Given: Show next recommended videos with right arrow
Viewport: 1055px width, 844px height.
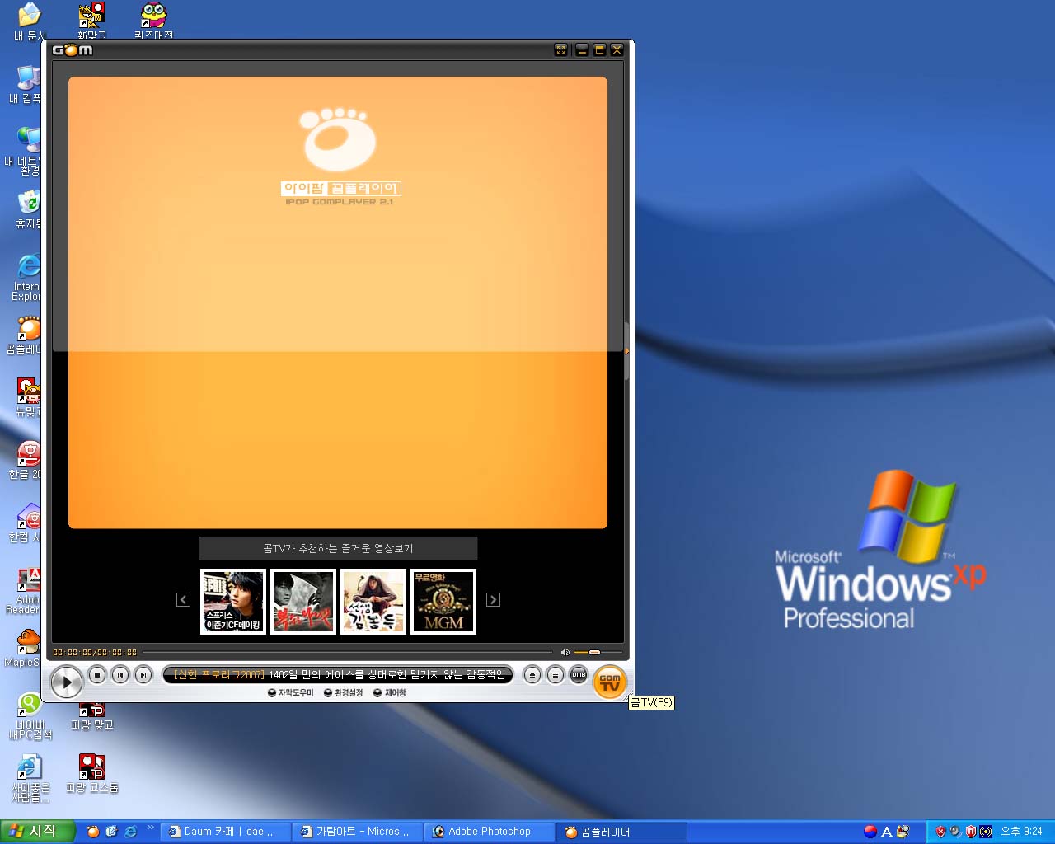Looking at the screenshot, I should [493, 600].
